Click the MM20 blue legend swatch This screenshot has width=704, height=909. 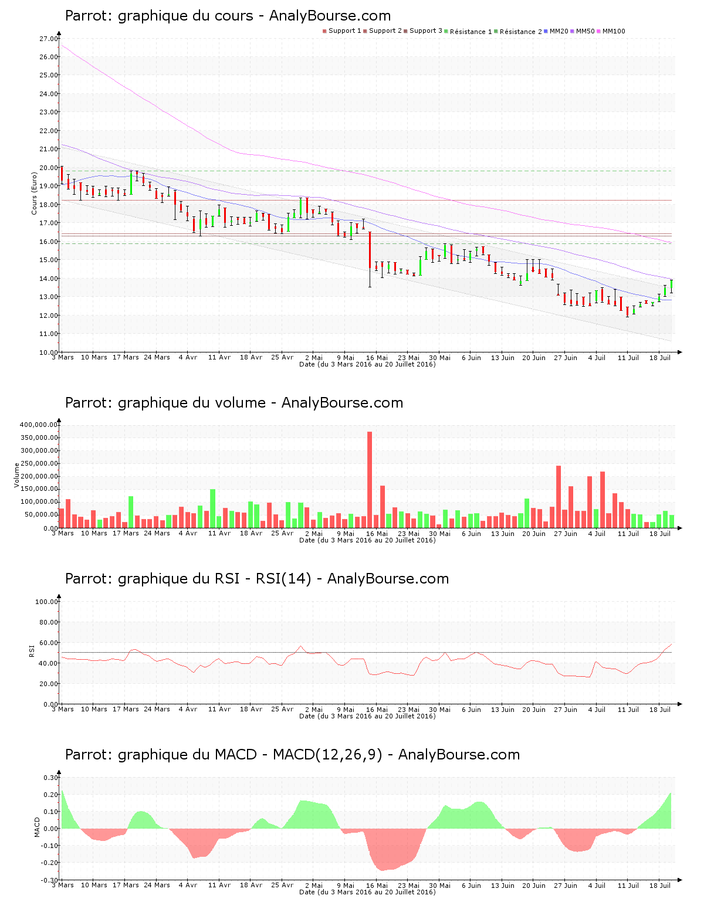[546, 31]
